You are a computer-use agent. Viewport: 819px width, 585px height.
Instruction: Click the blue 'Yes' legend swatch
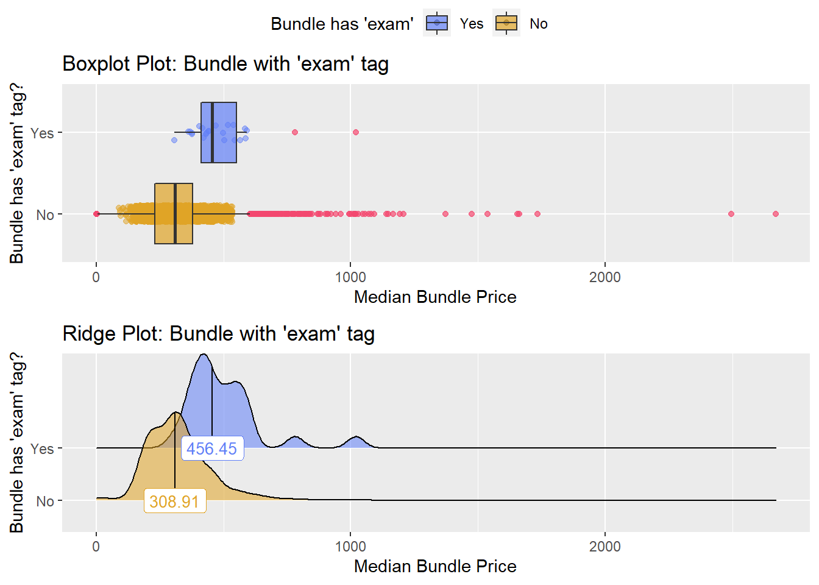tap(437, 24)
